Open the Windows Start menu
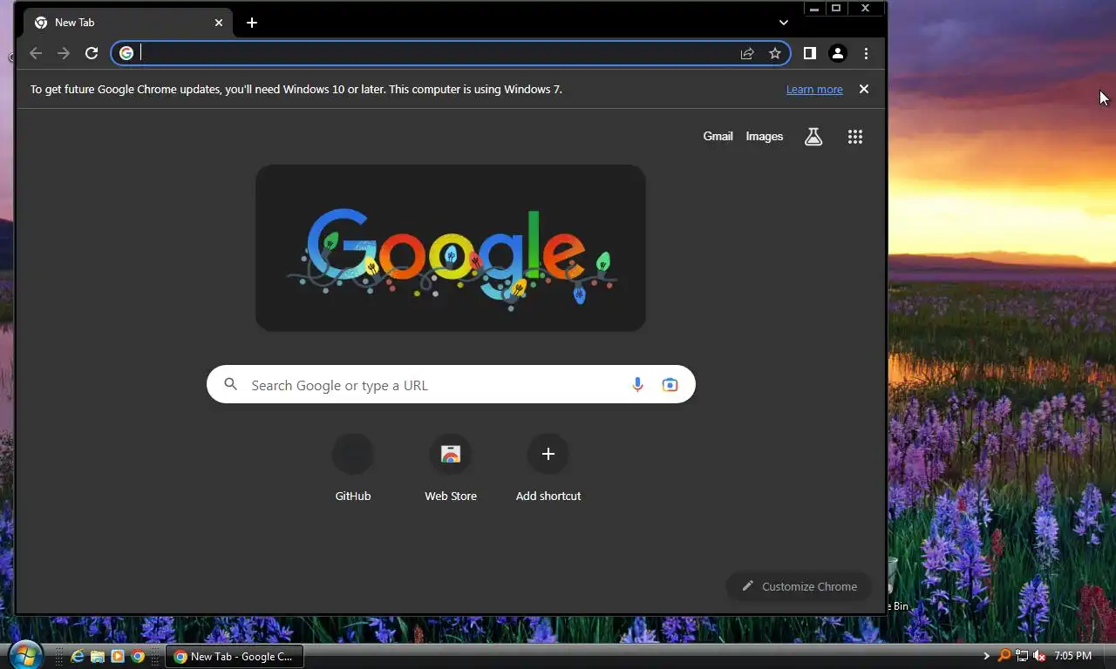This screenshot has height=669, width=1116. point(25,655)
